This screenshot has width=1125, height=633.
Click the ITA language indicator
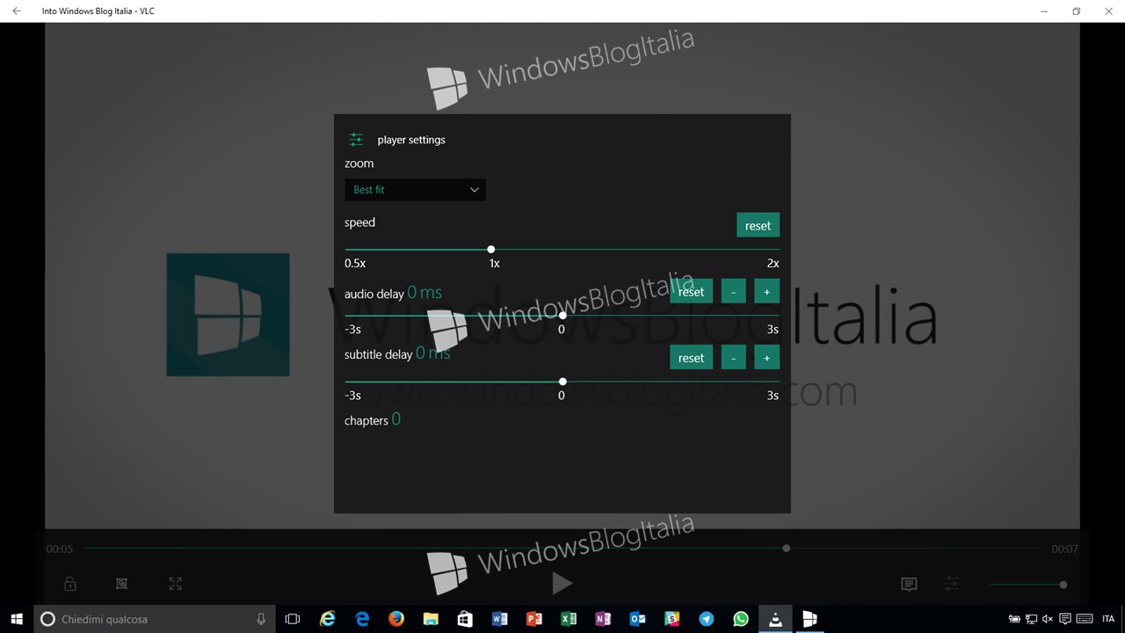coord(1108,619)
